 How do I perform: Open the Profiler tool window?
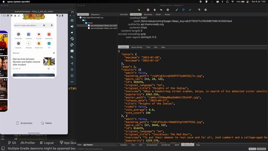[x=28, y=143]
